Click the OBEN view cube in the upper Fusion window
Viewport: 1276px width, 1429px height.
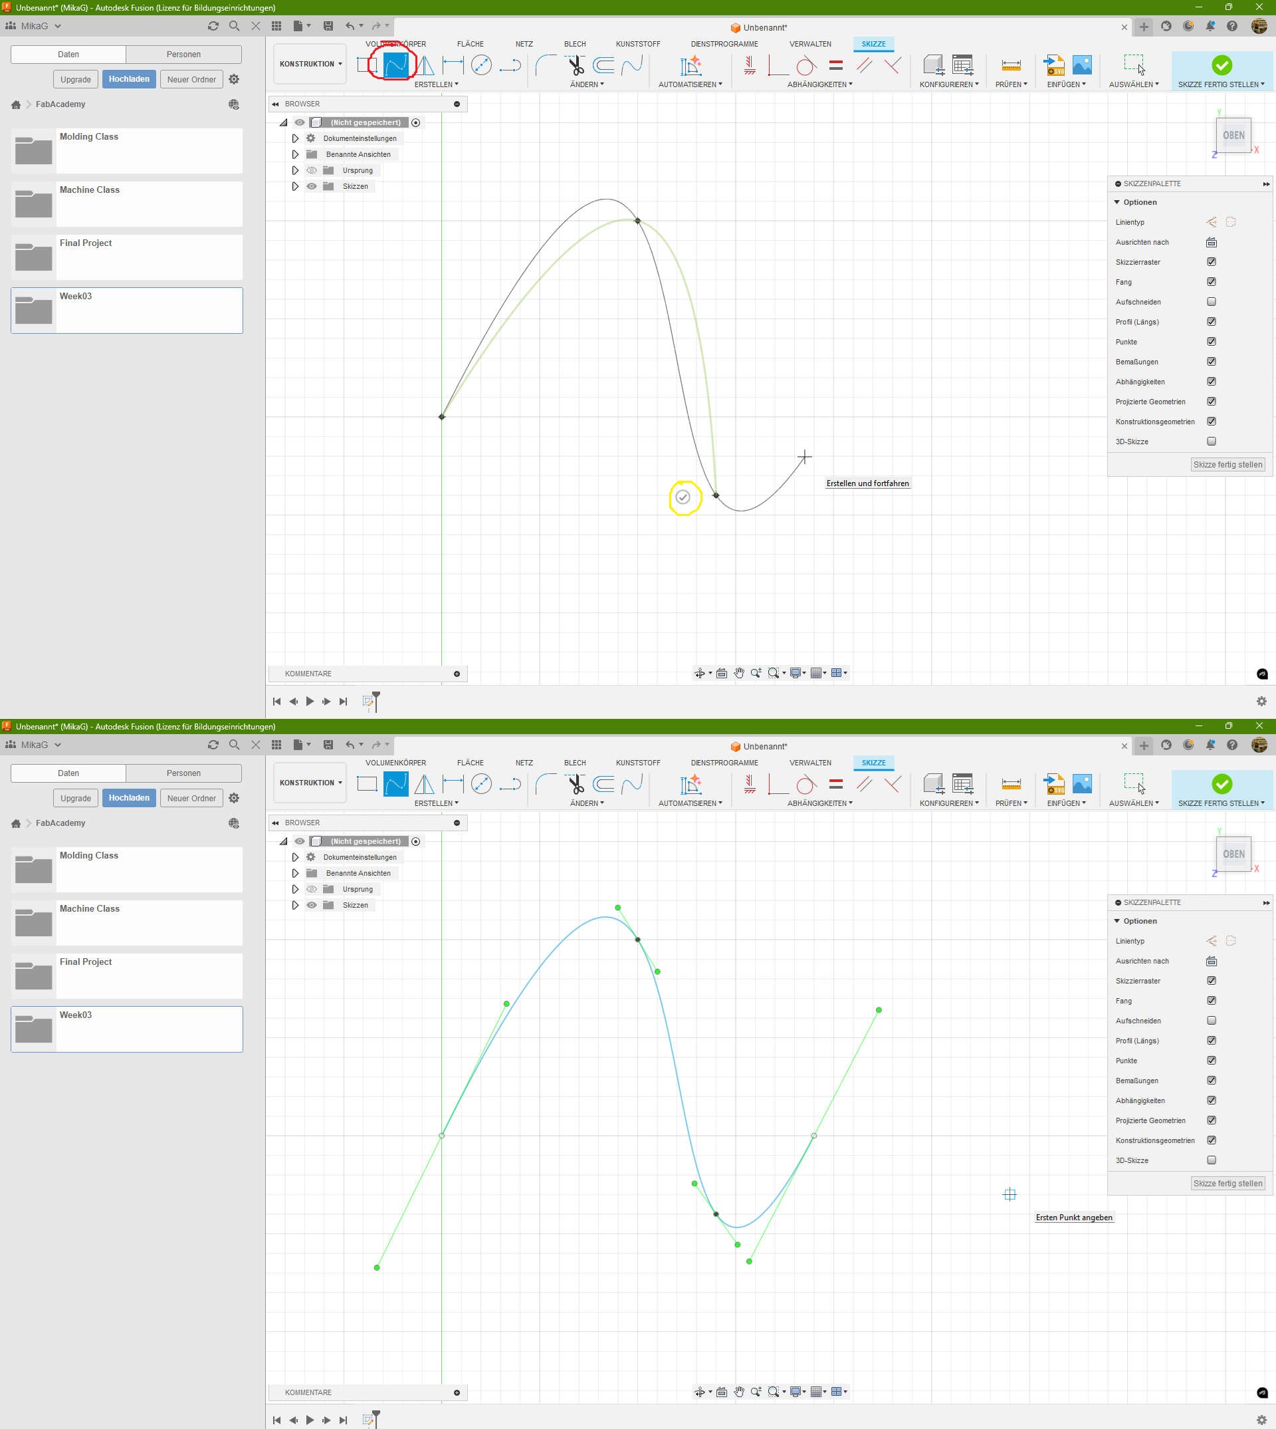point(1234,136)
